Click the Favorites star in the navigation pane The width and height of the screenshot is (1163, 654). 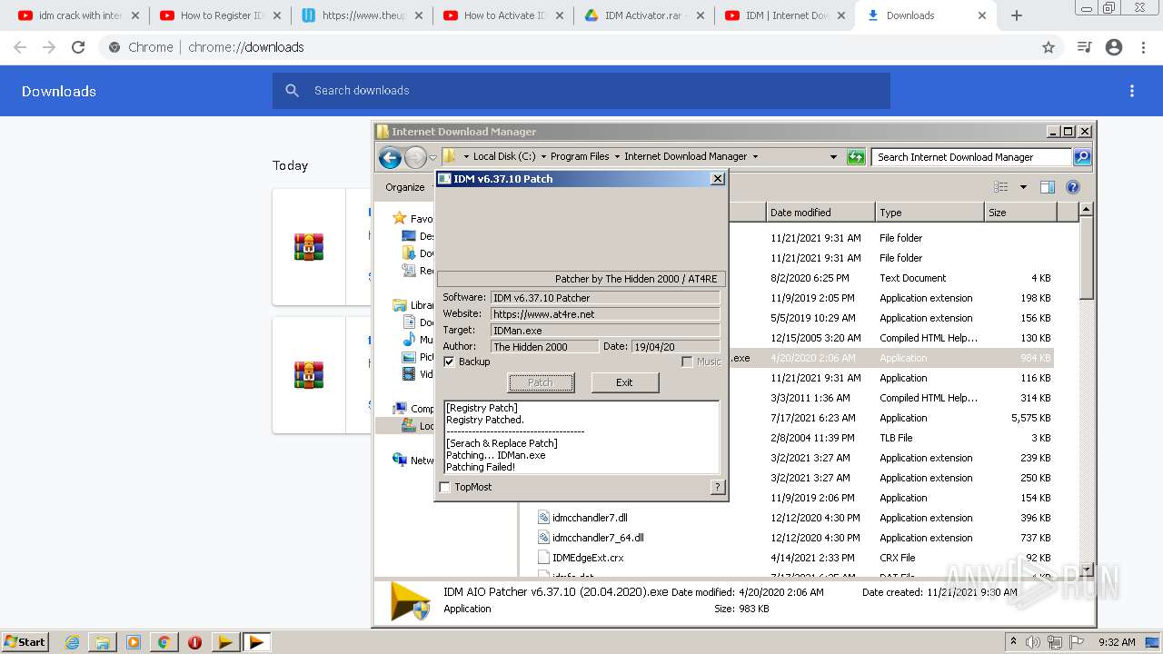(399, 218)
